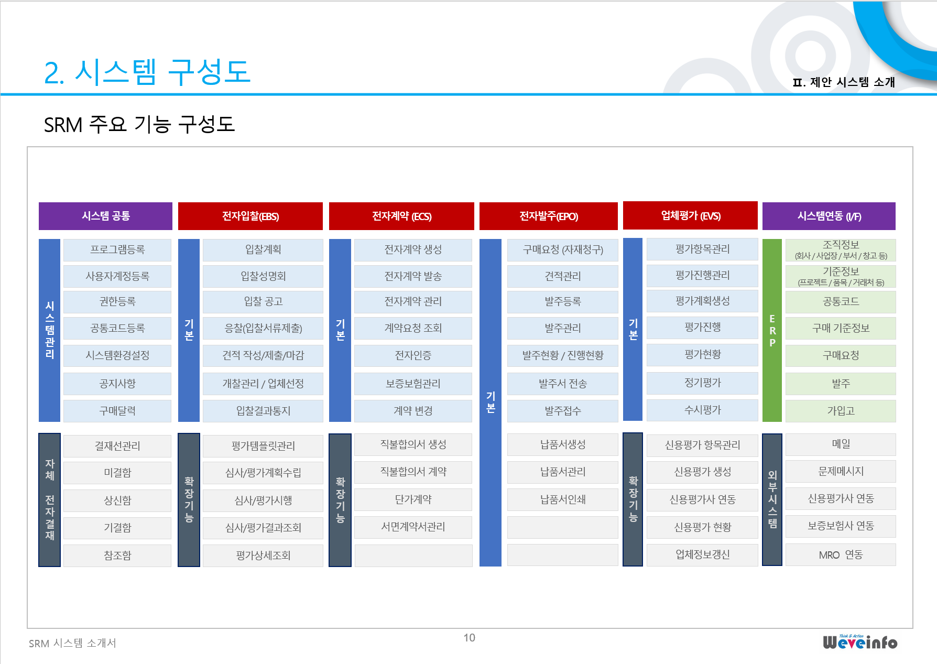Select the 가입고 green cell

pyautogui.click(x=841, y=411)
